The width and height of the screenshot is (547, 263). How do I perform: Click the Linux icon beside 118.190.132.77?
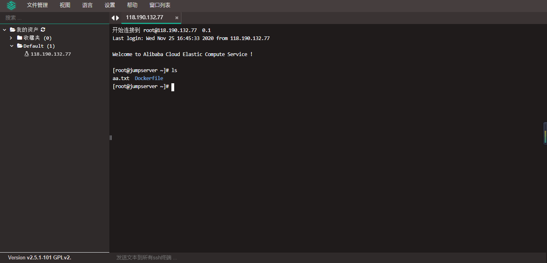point(26,54)
